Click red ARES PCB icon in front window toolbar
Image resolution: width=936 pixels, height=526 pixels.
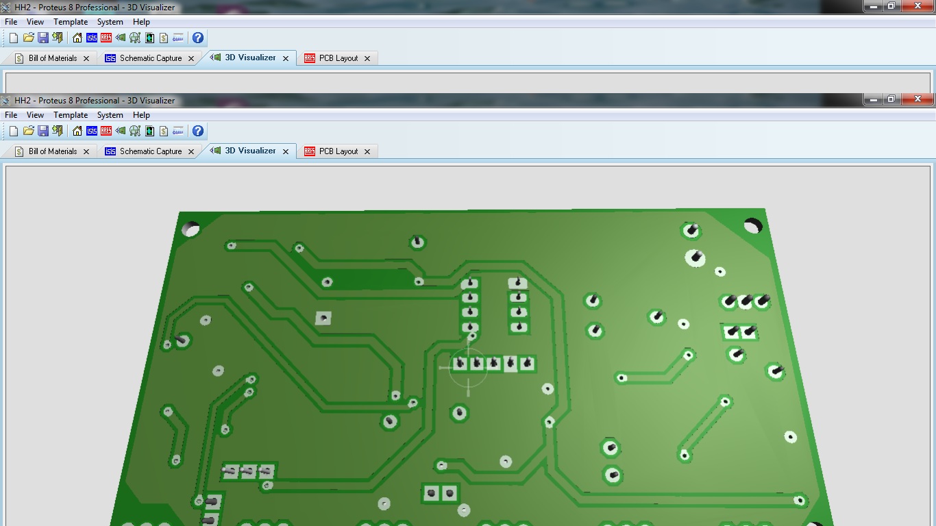point(106,131)
